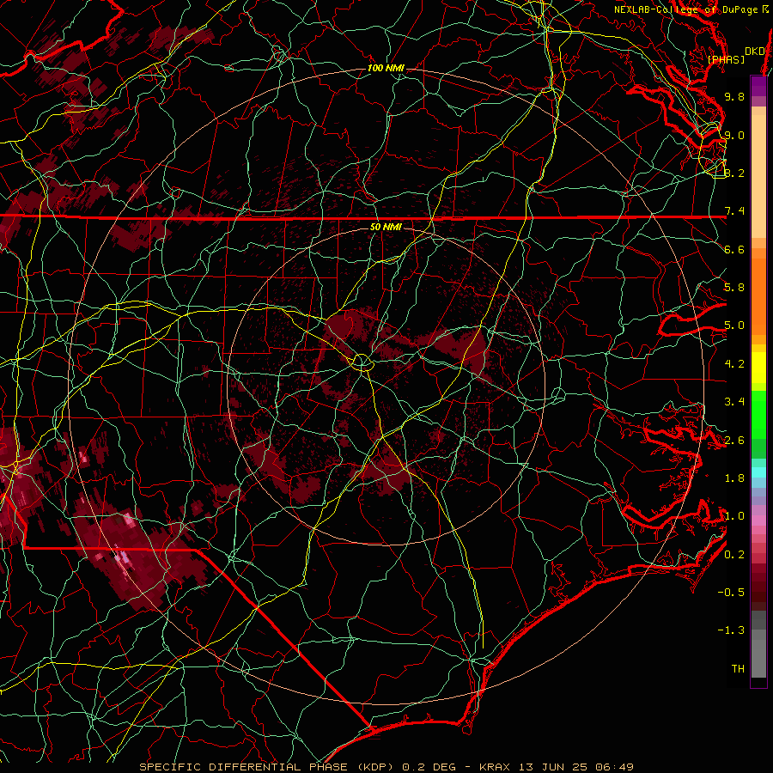Click the 1.8 scale value label
Viewport: 773px width, 773px height.
tap(734, 478)
